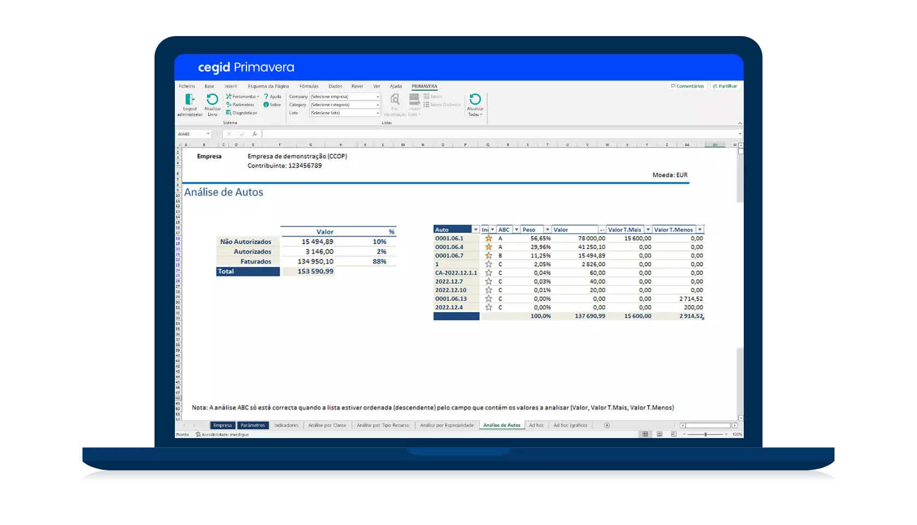917x525 pixels.
Task: Select the Peso cell 56,65%
Action: coord(536,238)
